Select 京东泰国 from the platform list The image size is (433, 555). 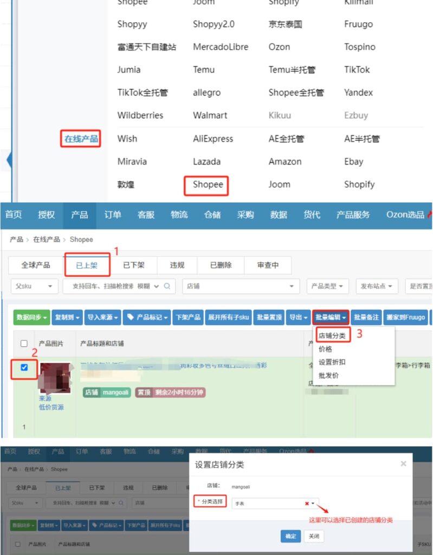pos(285,24)
